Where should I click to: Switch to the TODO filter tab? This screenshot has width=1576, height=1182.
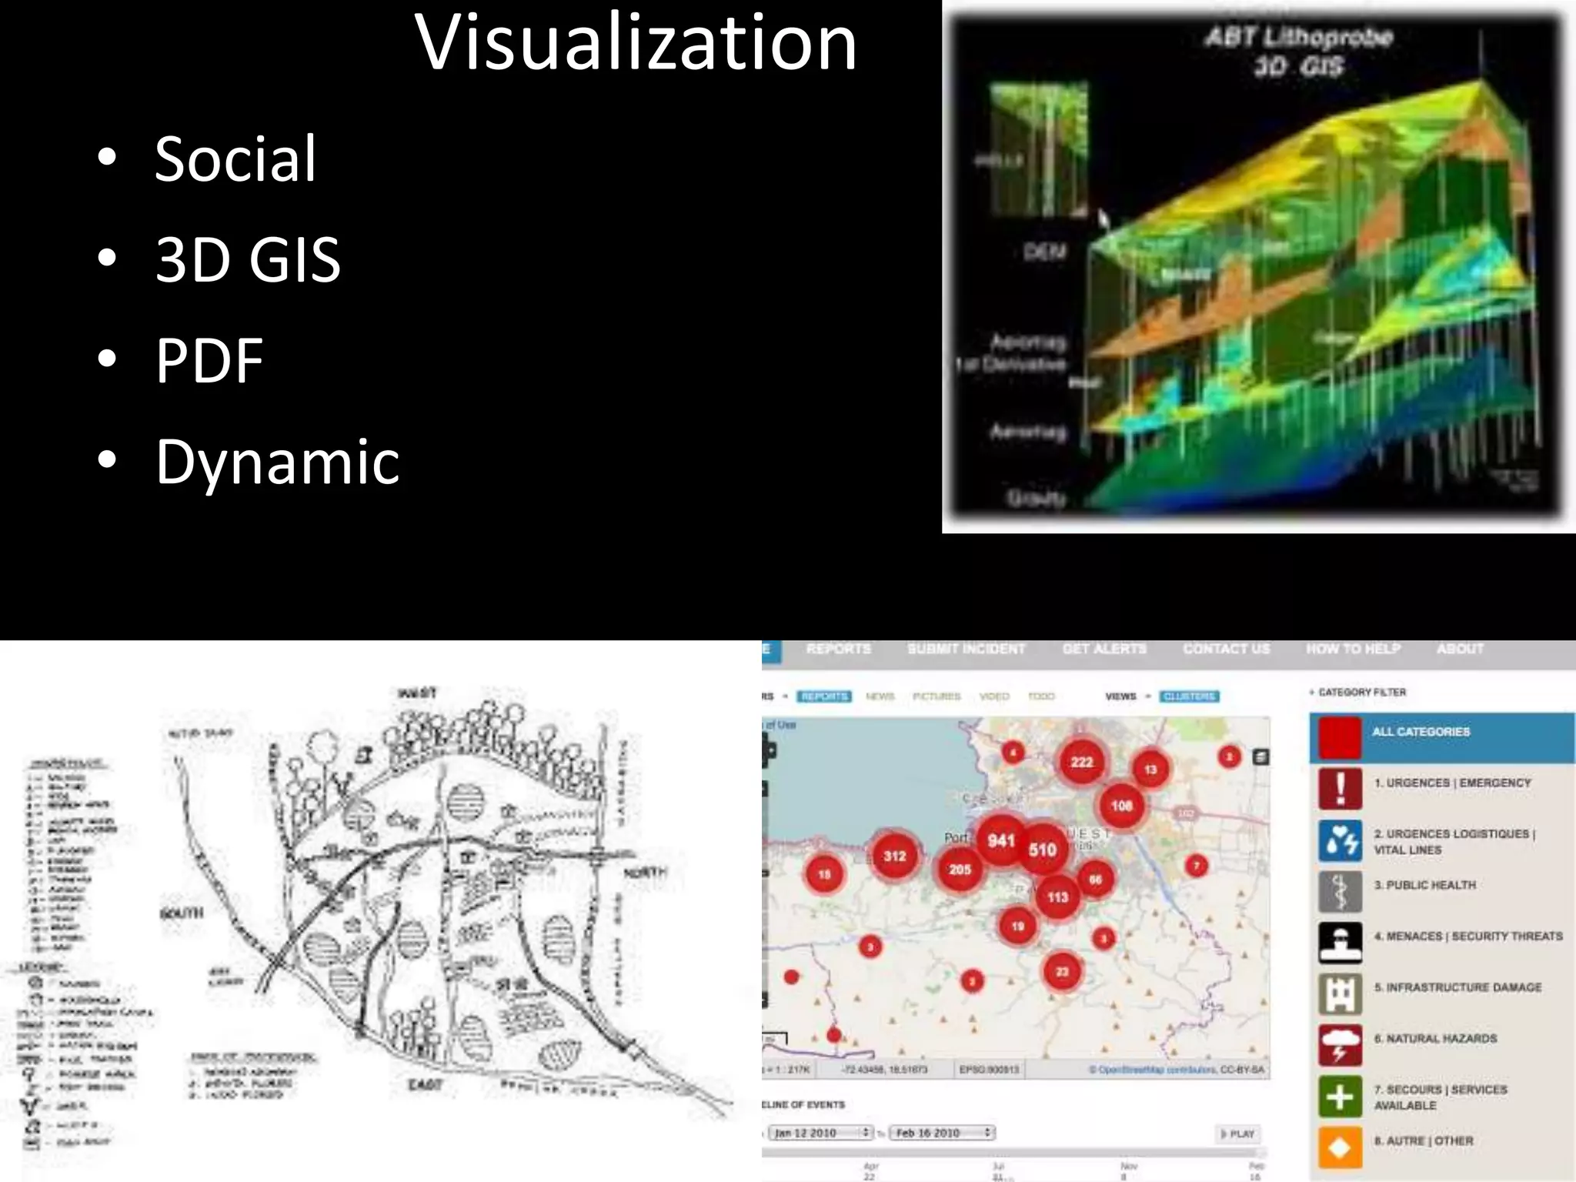click(1041, 696)
